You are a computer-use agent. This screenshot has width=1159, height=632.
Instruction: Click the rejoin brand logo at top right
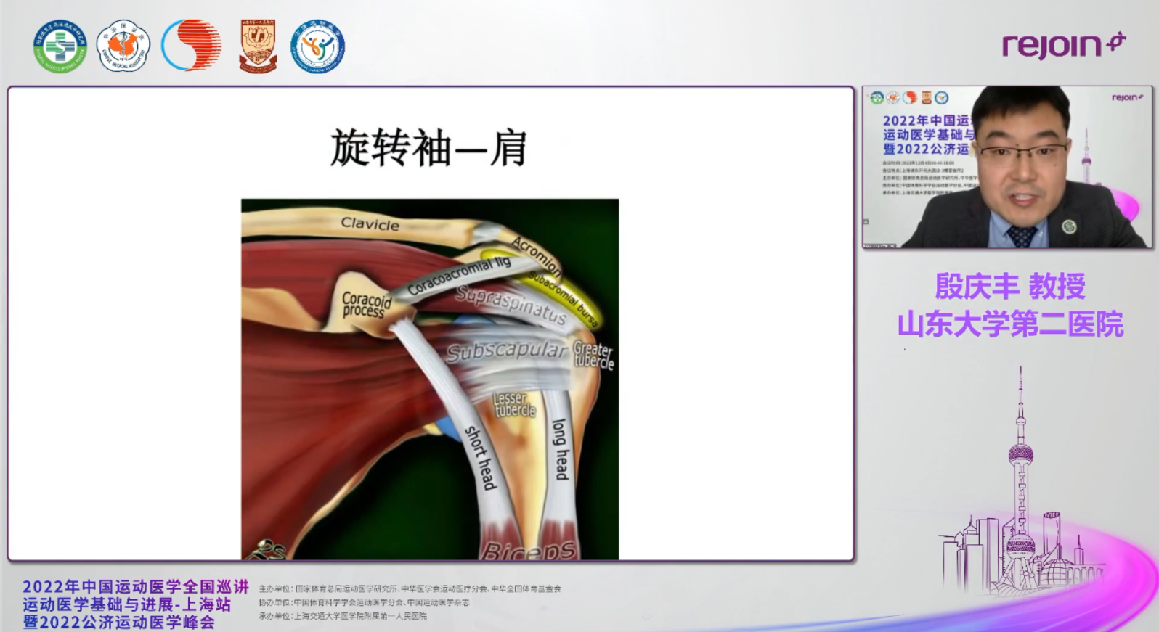[x=1063, y=45]
